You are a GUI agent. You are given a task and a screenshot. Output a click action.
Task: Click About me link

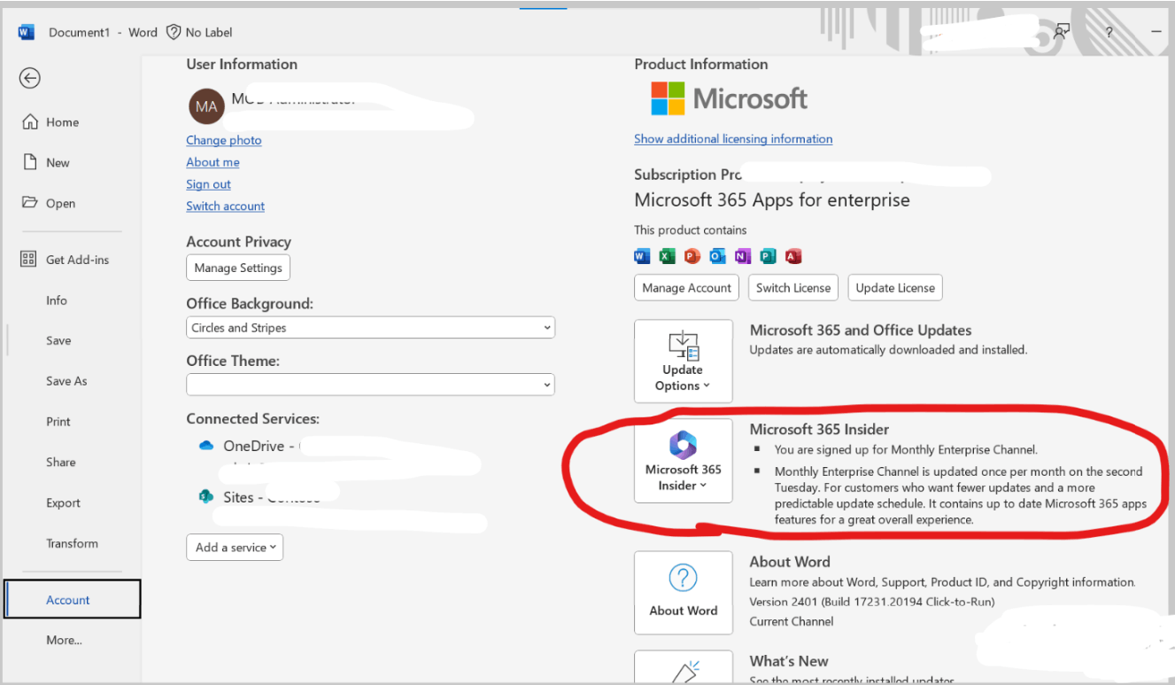[213, 162]
